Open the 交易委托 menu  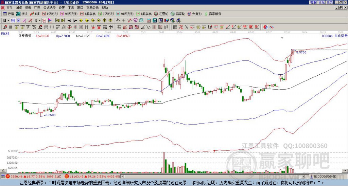coord(92,8)
